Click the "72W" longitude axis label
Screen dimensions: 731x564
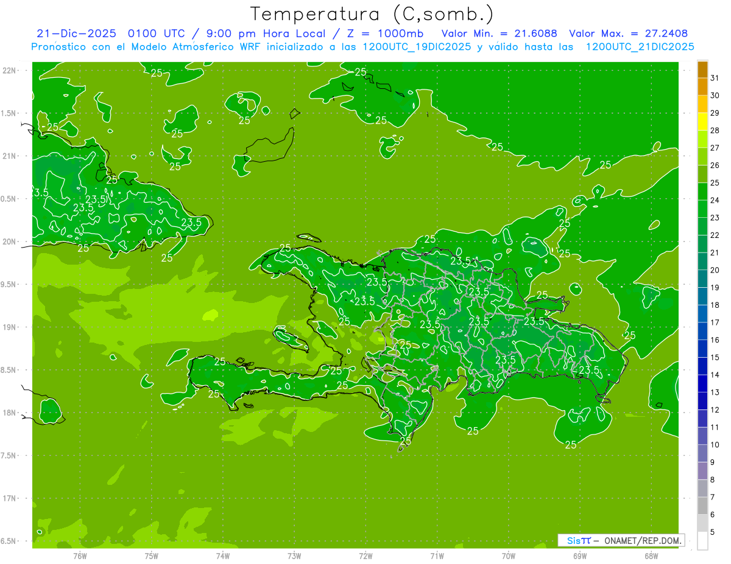tap(365, 555)
